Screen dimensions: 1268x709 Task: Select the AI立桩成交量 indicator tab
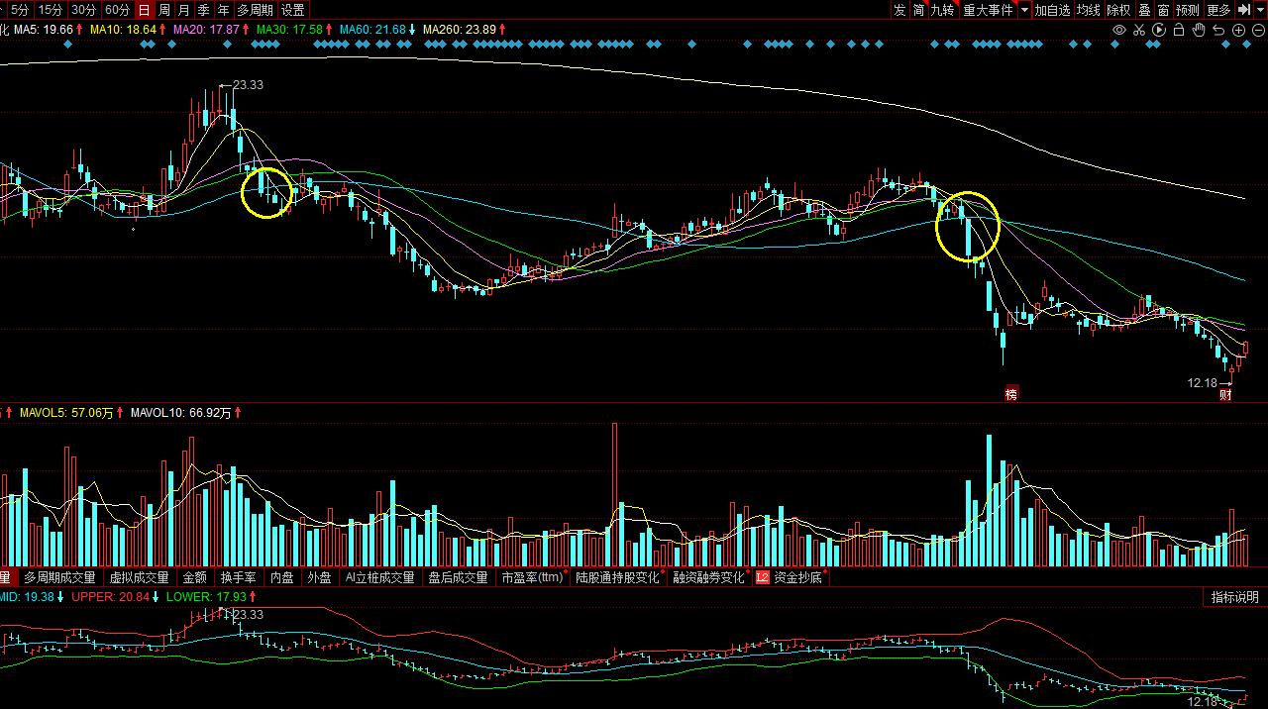coord(379,577)
